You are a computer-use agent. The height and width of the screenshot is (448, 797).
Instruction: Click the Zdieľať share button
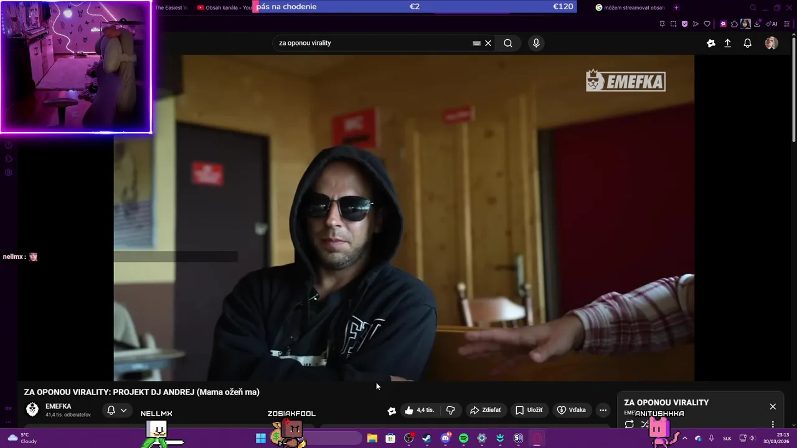point(486,410)
